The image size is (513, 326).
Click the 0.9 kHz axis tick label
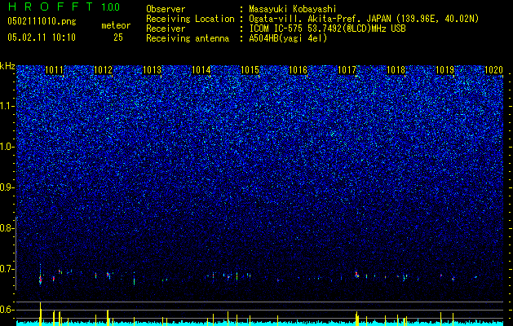[x=7, y=187]
